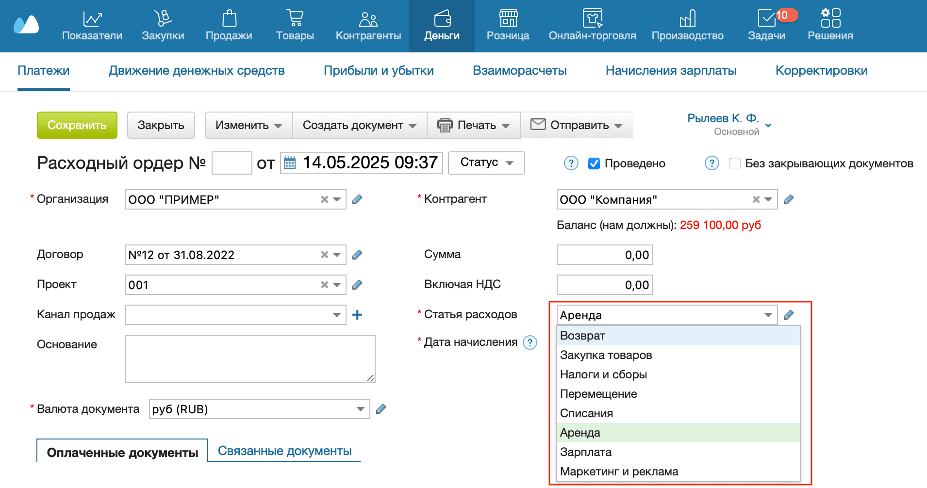Edit Контрагент using the pencil icon
This screenshot has width=927, height=488.
(789, 199)
